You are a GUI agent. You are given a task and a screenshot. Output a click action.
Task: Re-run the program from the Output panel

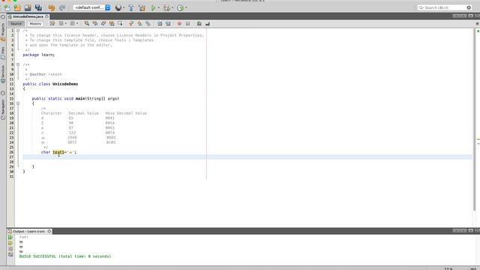[10, 237]
